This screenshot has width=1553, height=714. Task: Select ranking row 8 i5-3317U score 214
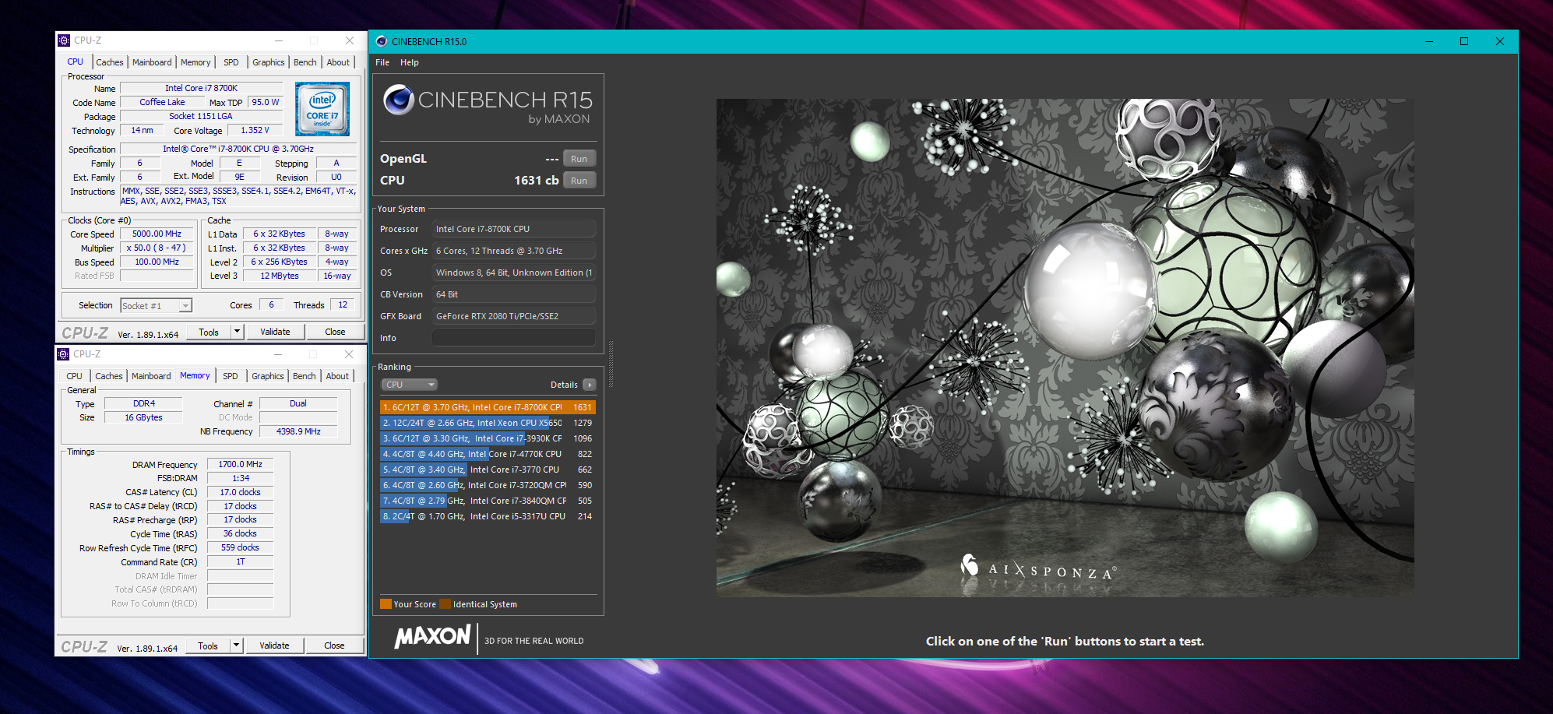488,516
